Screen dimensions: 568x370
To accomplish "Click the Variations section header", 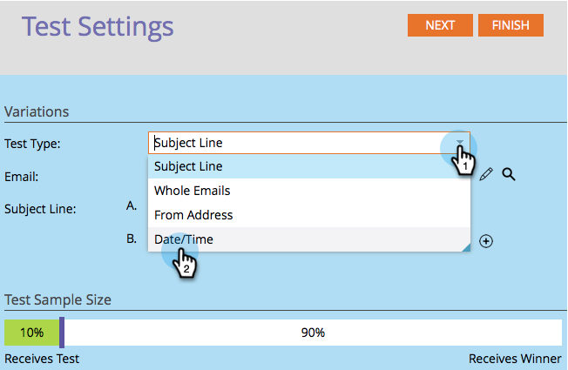I will pos(37,111).
